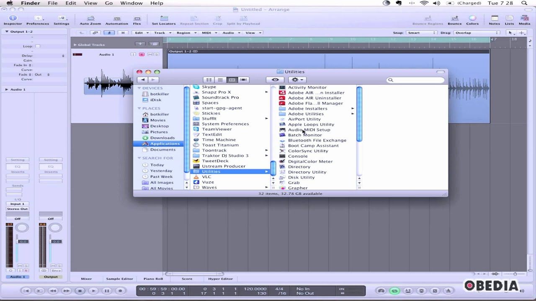Switch Finder to column view
The height and width of the screenshot is (301, 536).
[232, 80]
